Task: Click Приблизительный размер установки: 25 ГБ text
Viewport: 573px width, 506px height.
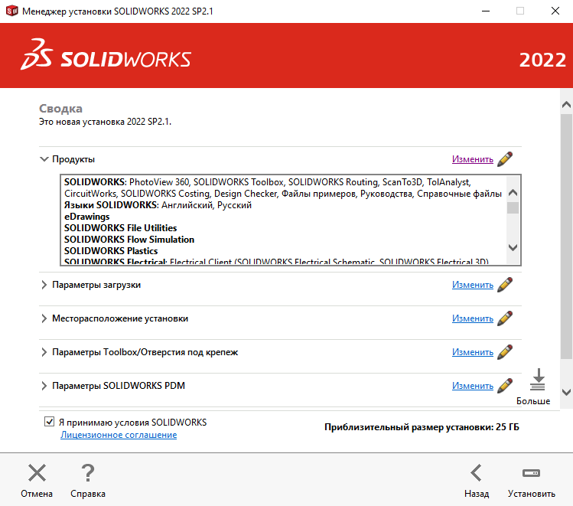Action: tap(422, 427)
